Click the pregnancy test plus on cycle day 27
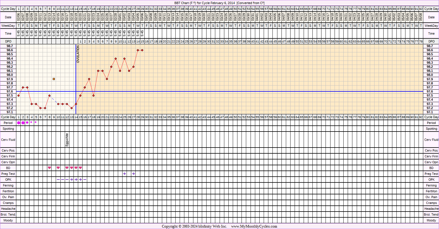The width and height of the screenshot is (439, 229). [x=133, y=174]
